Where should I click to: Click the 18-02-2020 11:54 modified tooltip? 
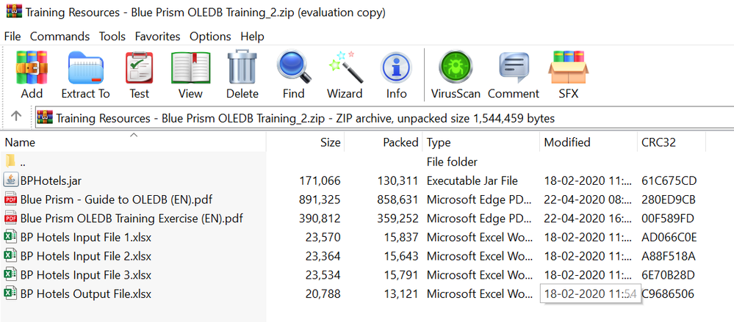coord(590,293)
